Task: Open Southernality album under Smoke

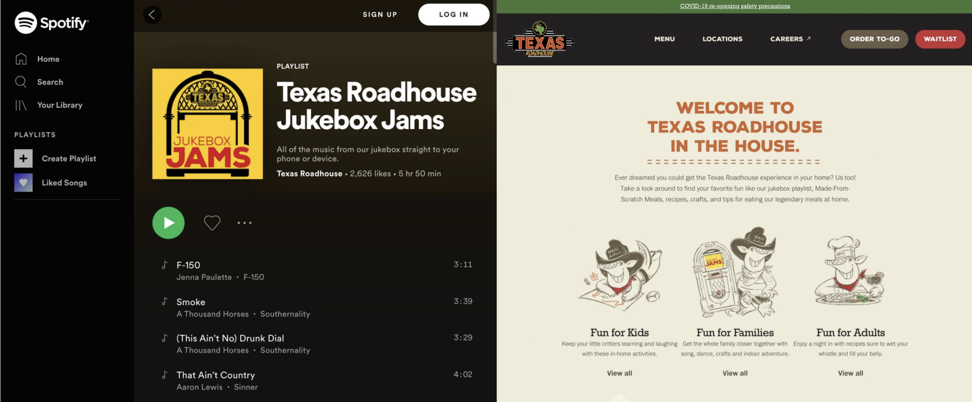Action: [x=285, y=314]
